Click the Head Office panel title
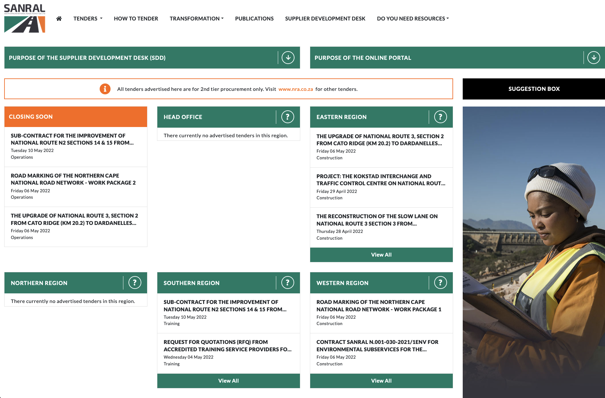This screenshot has height=398, width=605. tap(183, 117)
